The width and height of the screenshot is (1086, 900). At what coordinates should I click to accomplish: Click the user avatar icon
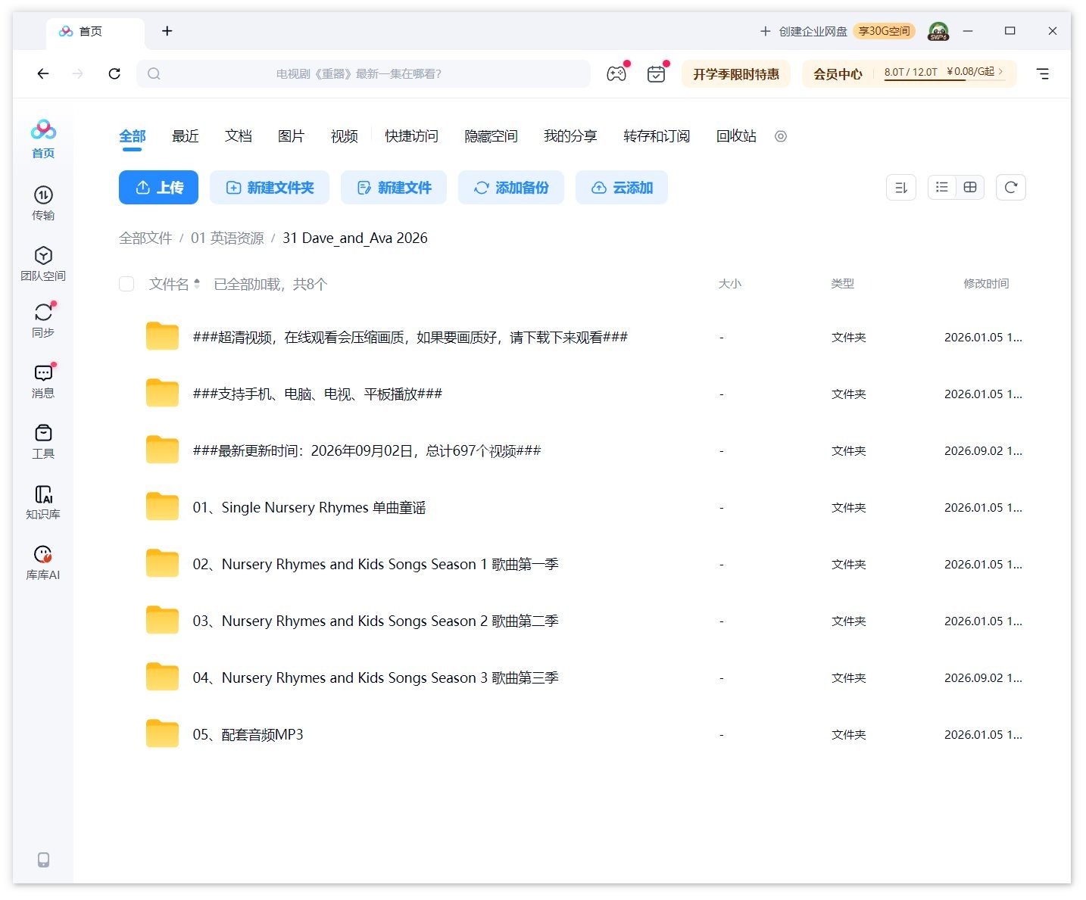[x=938, y=31]
